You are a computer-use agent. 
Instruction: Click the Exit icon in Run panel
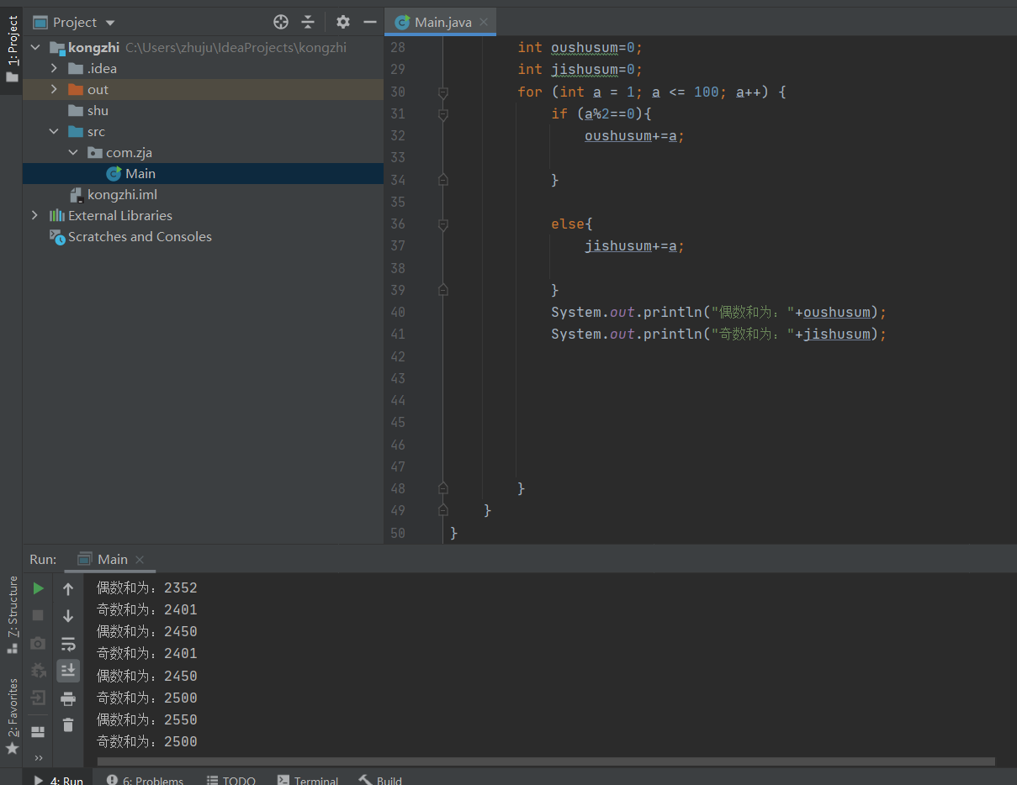click(38, 698)
